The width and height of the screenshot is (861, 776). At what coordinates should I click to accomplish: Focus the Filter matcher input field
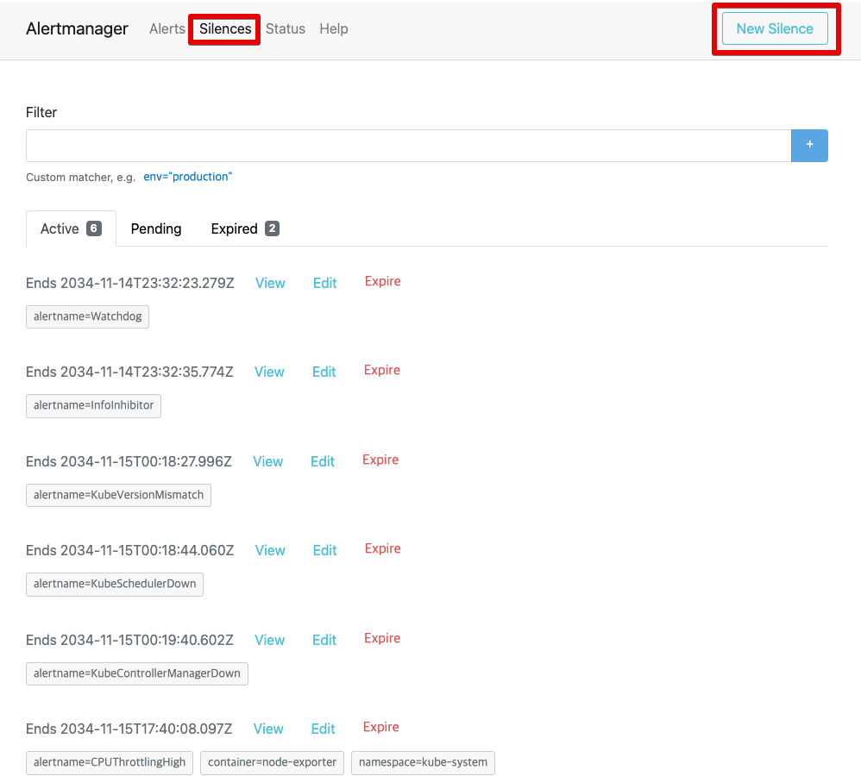(409, 146)
